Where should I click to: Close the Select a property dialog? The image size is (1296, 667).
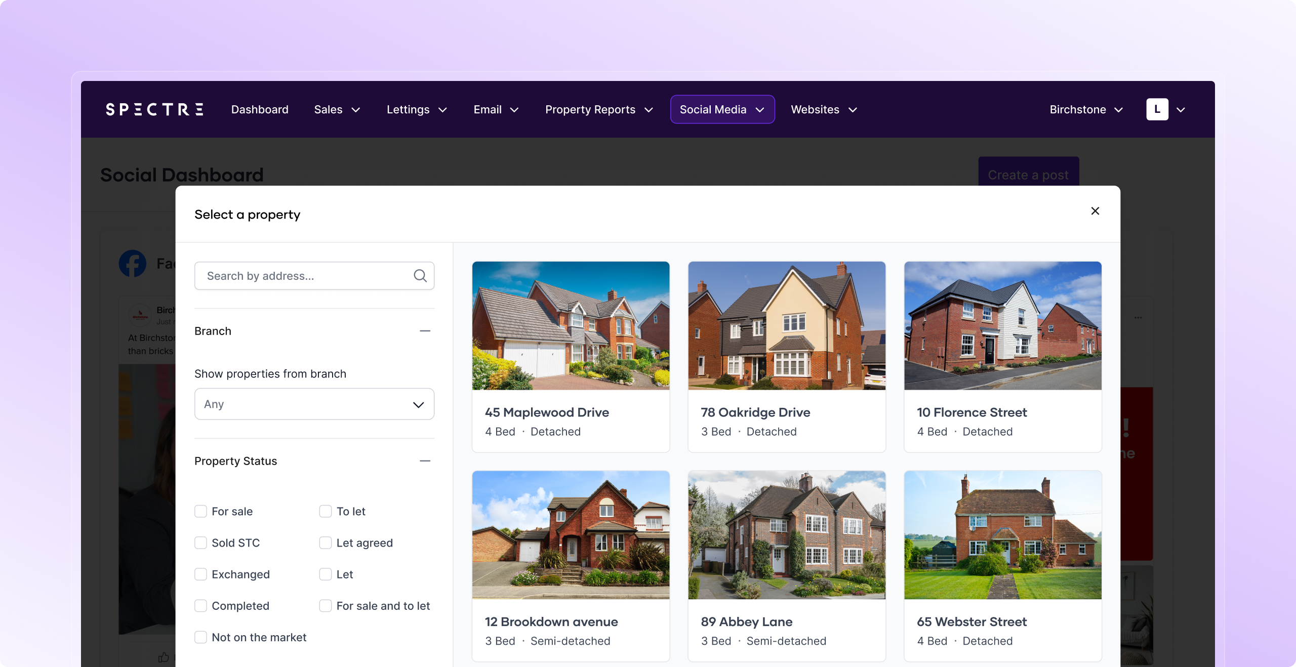tap(1095, 211)
